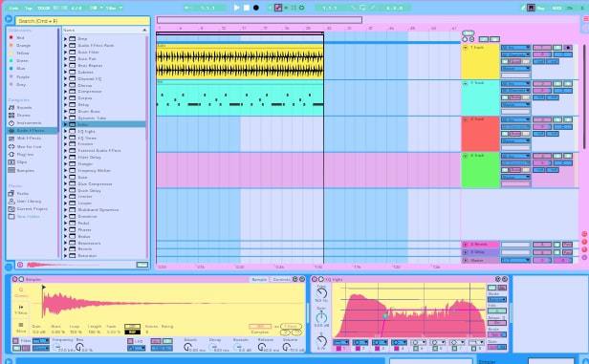589x364 pixels.
Task: Select the Audio Effects category
Action: coord(32,131)
